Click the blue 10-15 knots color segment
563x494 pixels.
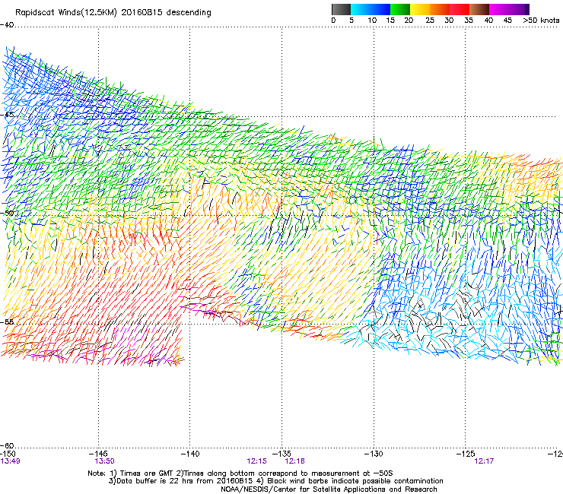(x=380, y=9)
